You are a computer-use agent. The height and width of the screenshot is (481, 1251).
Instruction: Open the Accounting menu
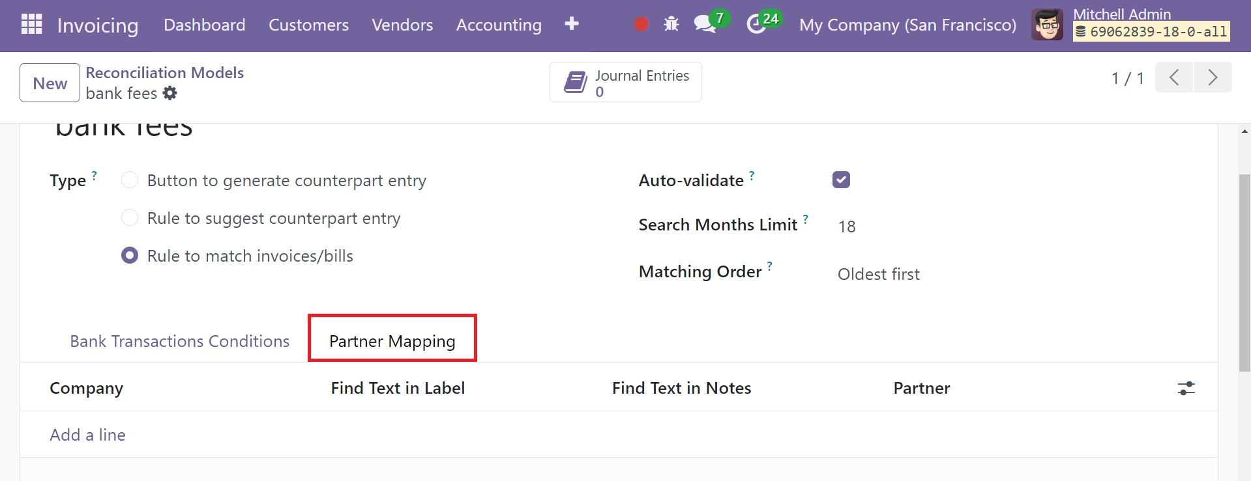coord(499,25)
